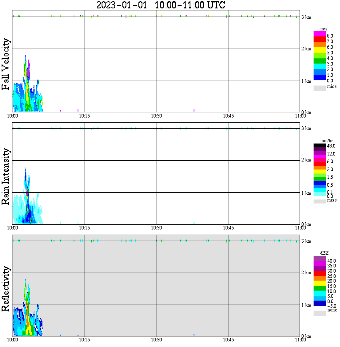Screen dimensions: 340x347
Task: Click the orange swatch in the dBZ legend
Action: [320, 278]
